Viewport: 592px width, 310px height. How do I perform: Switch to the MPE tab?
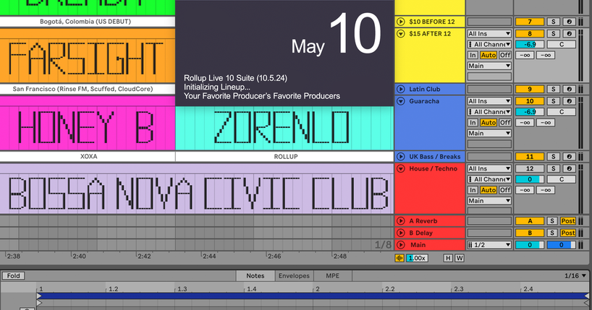[333, 276]
